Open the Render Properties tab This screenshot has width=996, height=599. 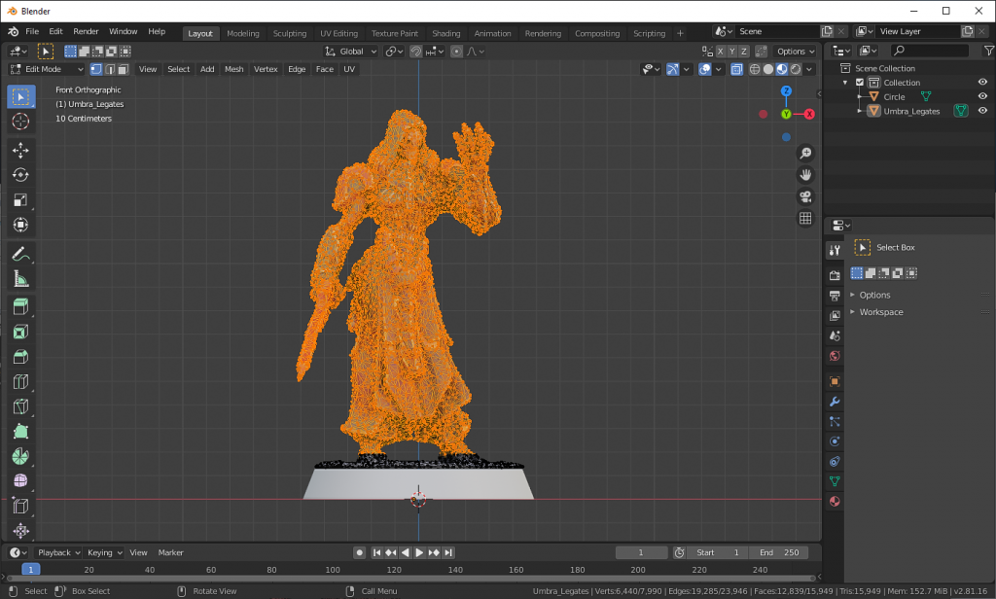click(x=835, y=273)
